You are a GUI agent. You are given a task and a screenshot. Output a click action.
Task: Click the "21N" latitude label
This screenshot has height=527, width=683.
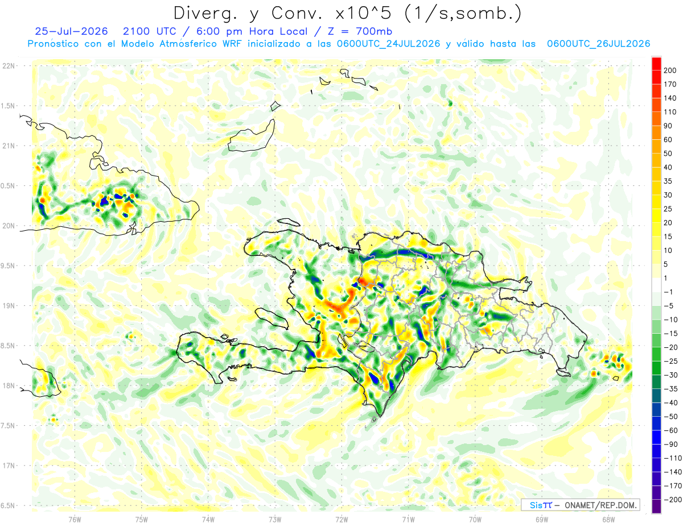9,146
